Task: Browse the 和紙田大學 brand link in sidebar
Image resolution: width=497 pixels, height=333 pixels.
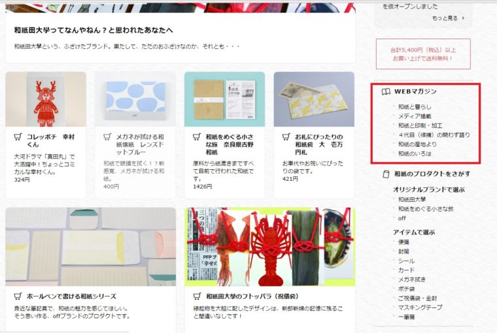Action: pos(411,199)
